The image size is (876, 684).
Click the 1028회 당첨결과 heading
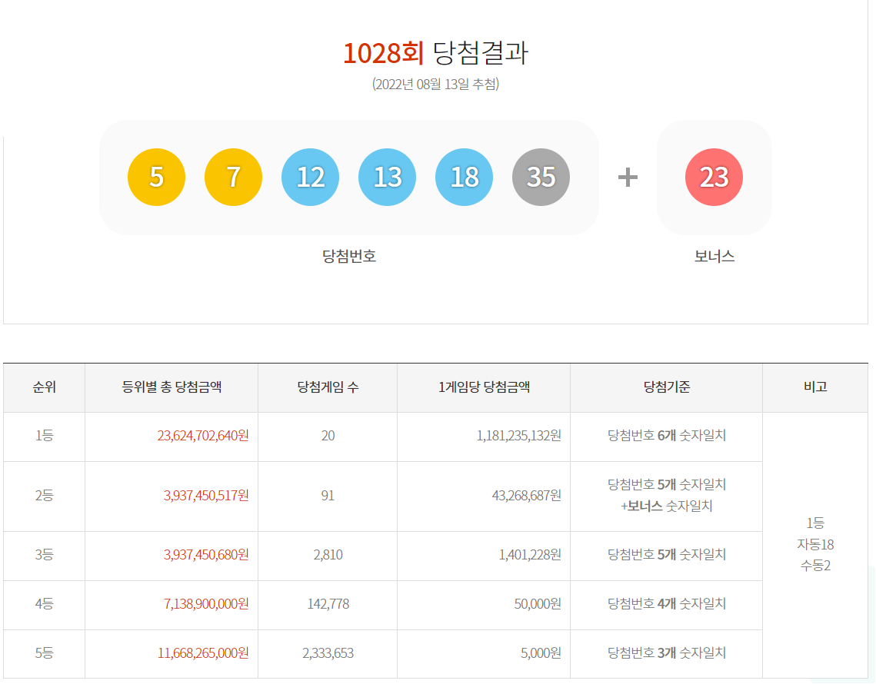tap(435, 53)
